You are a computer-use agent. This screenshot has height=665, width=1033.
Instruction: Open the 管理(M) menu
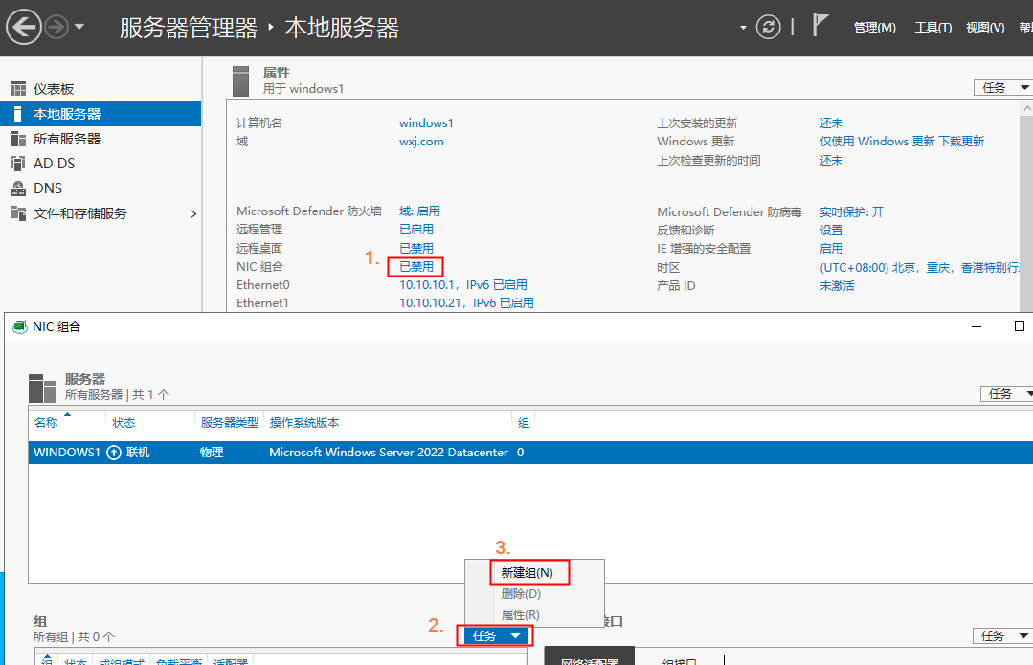874,28
